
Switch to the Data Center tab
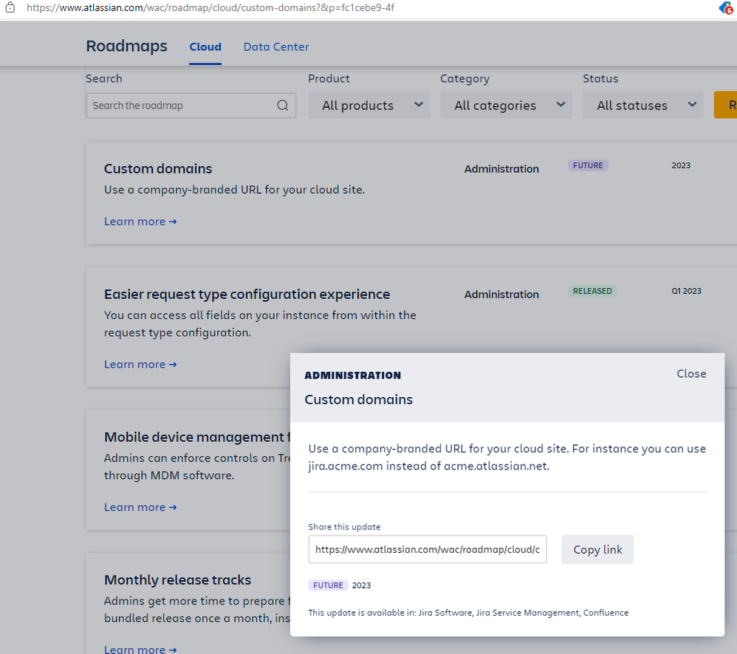(276, 47)
